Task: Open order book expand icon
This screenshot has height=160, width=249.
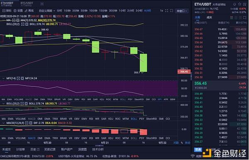Action: point(245,17)
